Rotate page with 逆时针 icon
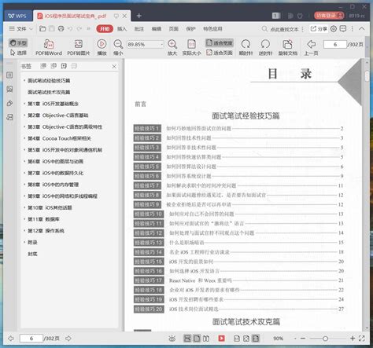Viewport: 373px width, 348px height. pos(265,44)
